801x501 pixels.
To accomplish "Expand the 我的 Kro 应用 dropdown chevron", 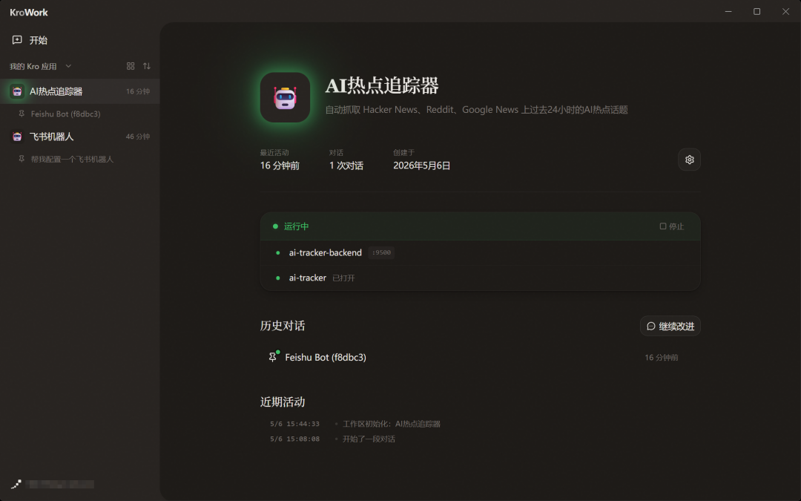I will tap(68, 66).
